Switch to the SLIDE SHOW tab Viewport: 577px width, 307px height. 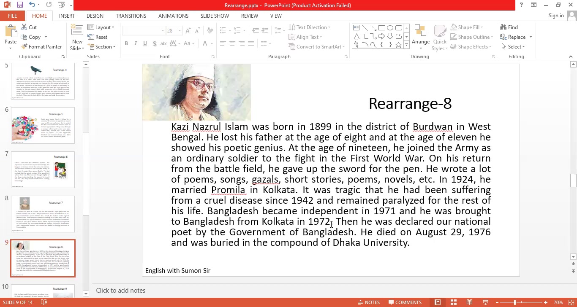click(215, 16)
